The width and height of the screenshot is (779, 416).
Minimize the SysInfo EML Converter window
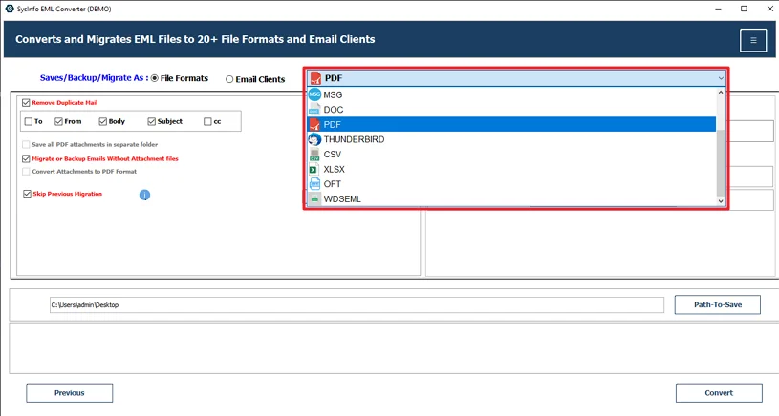pos(719,9)
